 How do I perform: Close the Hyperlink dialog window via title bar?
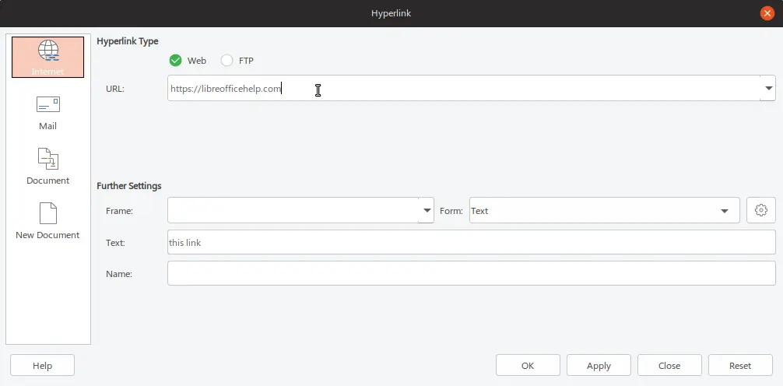[767, 13]
